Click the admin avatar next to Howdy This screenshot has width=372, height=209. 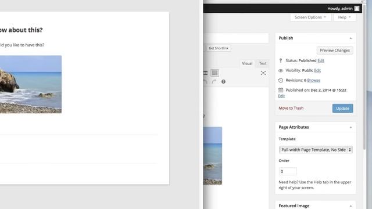357,9
